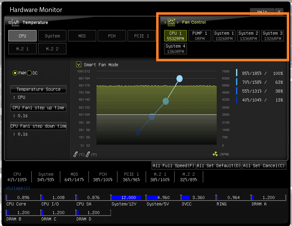Select the System 4 fan tab
Image resolution: width=292 pixels, height=226 pixels.
point(176,49)
